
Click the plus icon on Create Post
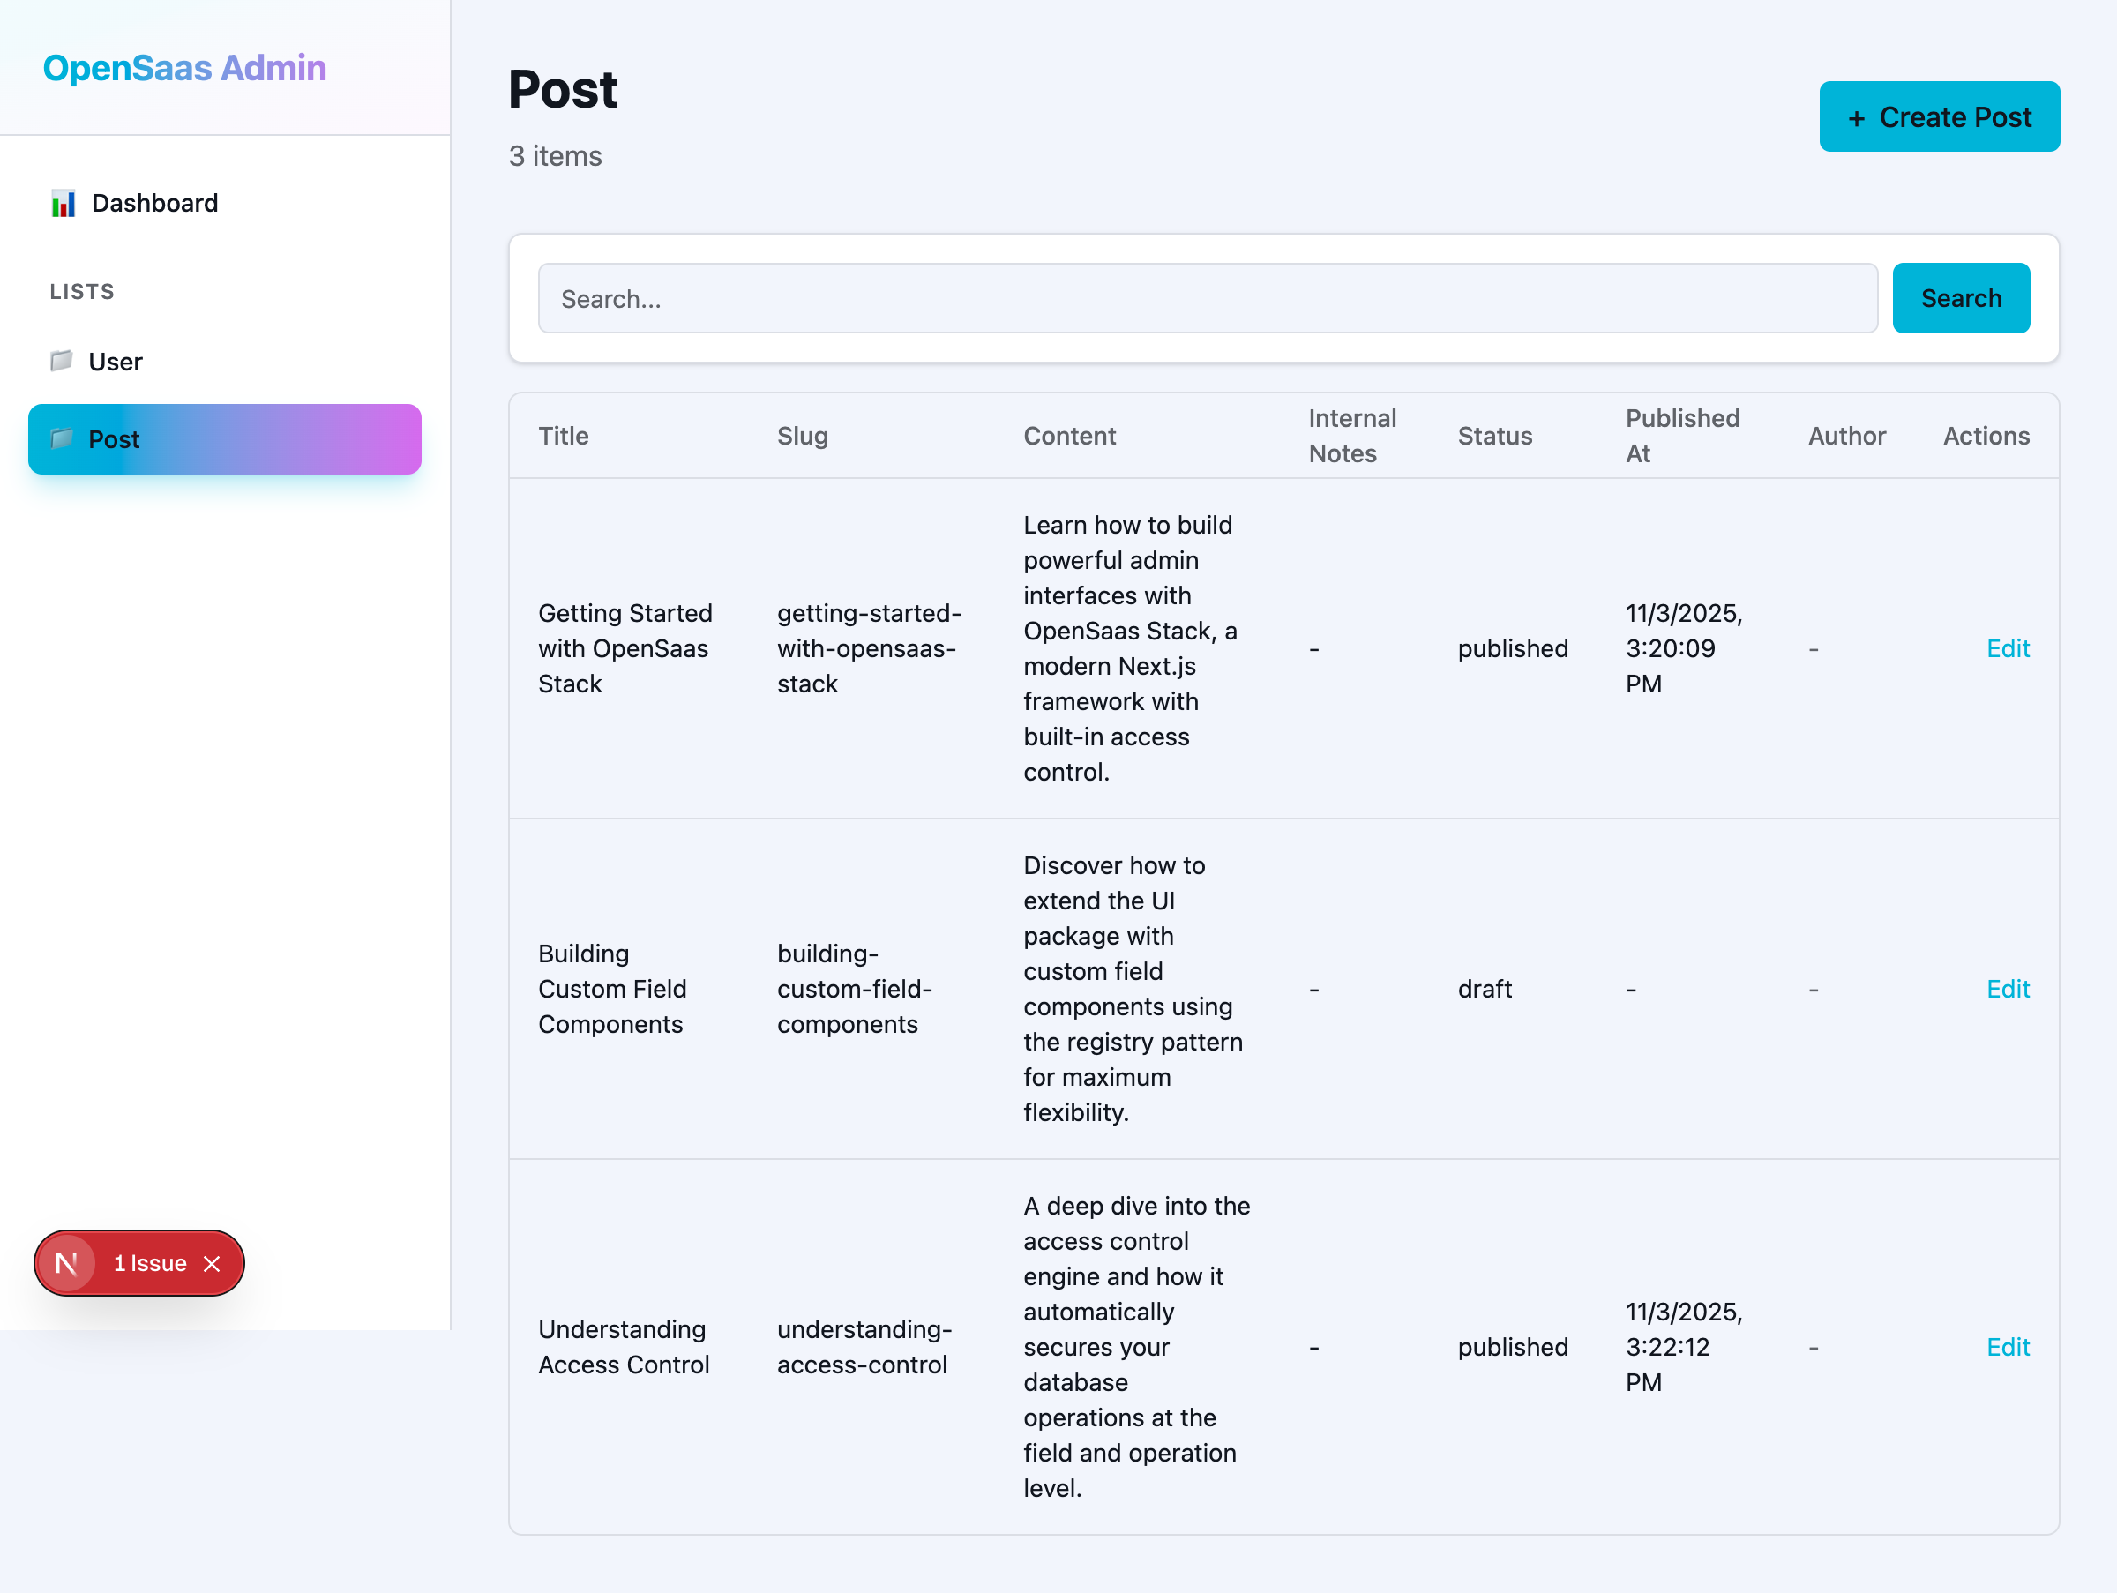coord(1858,116)
